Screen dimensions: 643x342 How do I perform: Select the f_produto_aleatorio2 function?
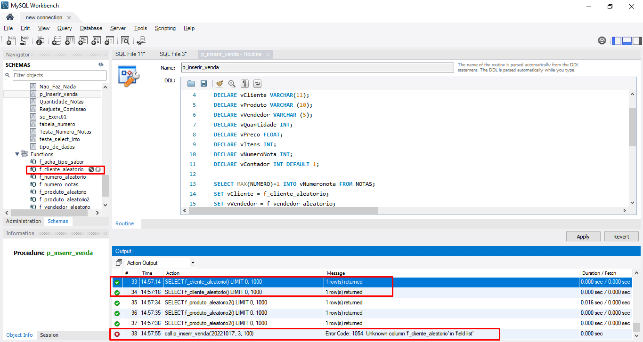[x=64, y=199]
